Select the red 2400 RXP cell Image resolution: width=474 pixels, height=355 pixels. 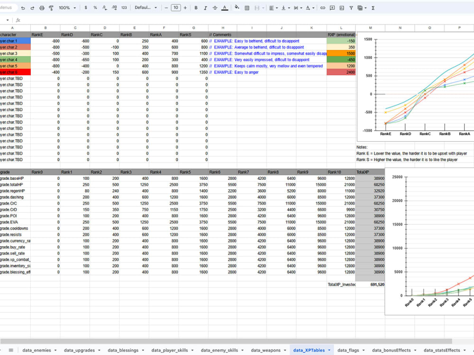pos(341,72)
